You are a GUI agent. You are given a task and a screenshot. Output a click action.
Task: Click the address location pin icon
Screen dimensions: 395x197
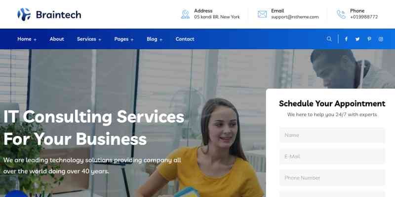tap(185, 14)
